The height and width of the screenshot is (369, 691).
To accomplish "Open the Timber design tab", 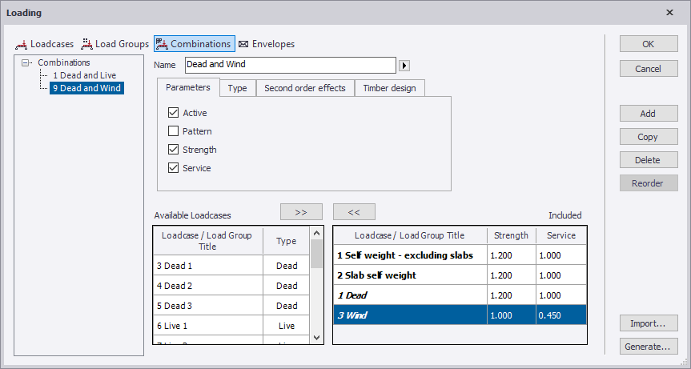I will [390, 88].
